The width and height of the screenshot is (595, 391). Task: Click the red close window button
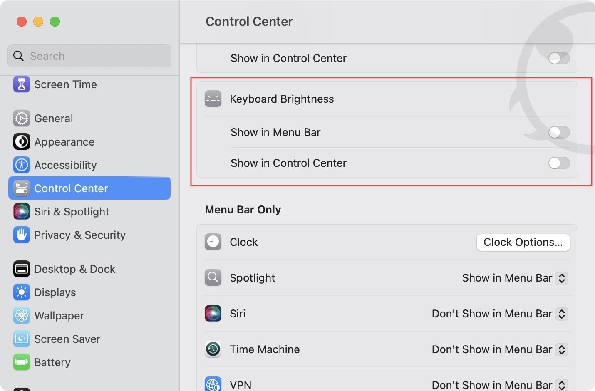[22, 22]
